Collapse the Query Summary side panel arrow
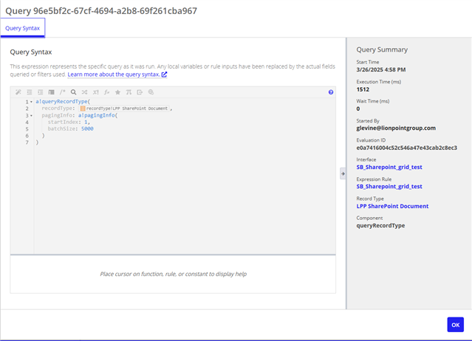 (x=343, y=173)
